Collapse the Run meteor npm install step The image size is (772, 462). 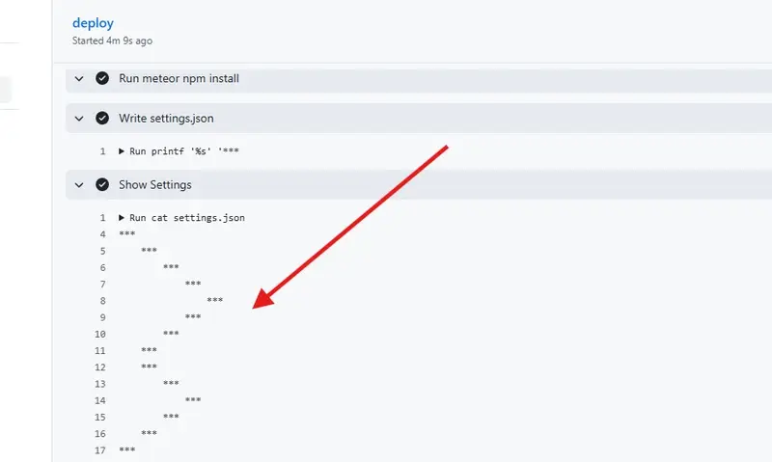[79, 78]
